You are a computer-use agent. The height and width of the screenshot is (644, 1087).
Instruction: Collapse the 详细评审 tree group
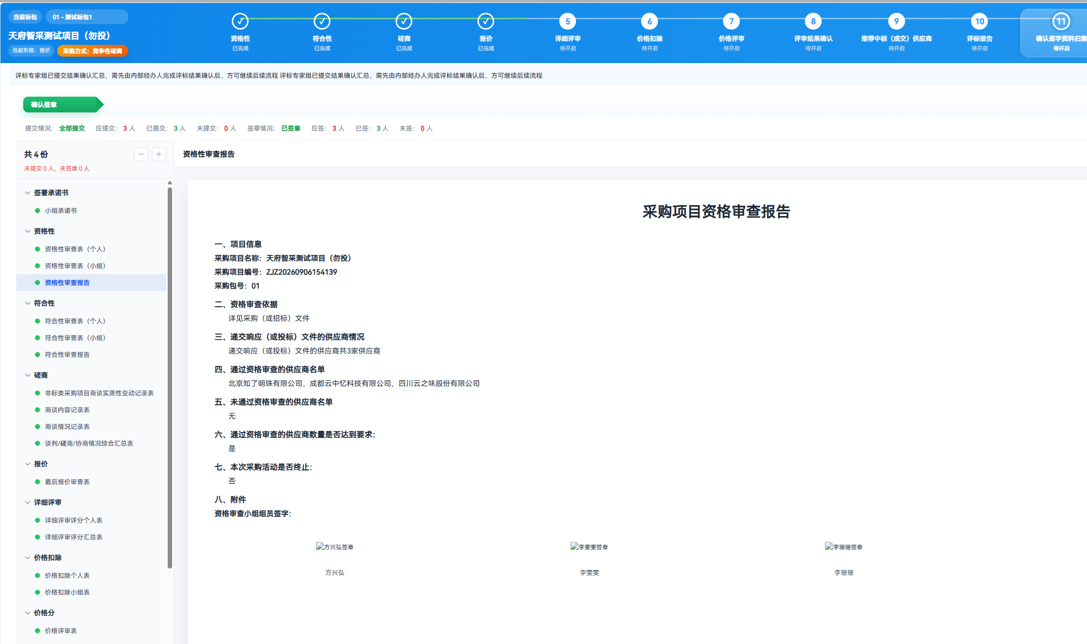(28, 502)
